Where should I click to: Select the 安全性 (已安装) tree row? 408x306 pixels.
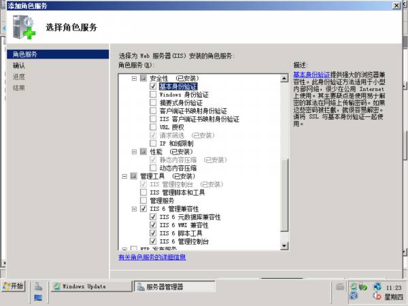point(174,78)
